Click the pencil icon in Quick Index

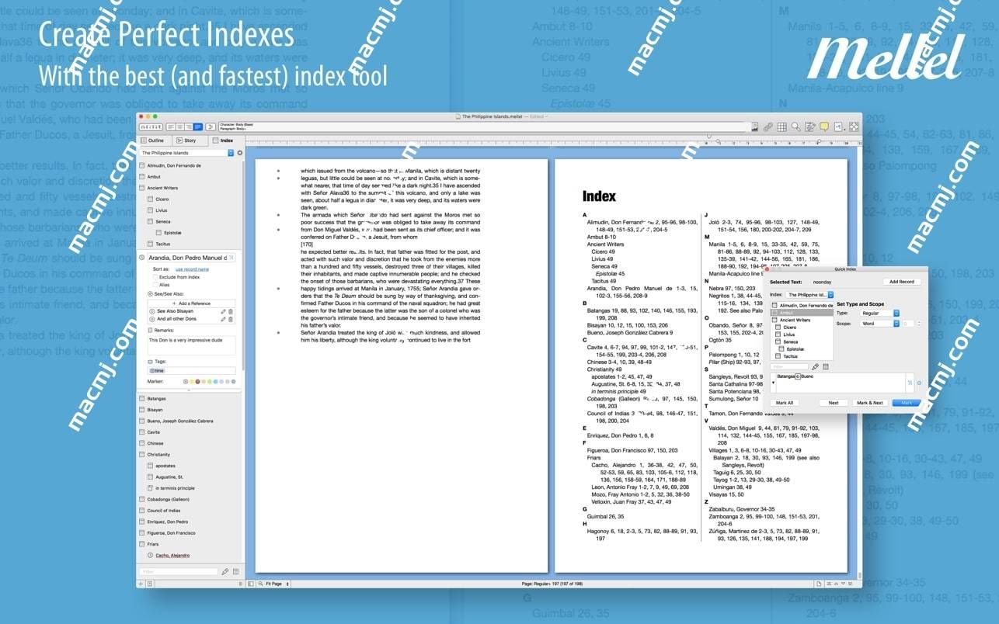(x=816, y=366)
